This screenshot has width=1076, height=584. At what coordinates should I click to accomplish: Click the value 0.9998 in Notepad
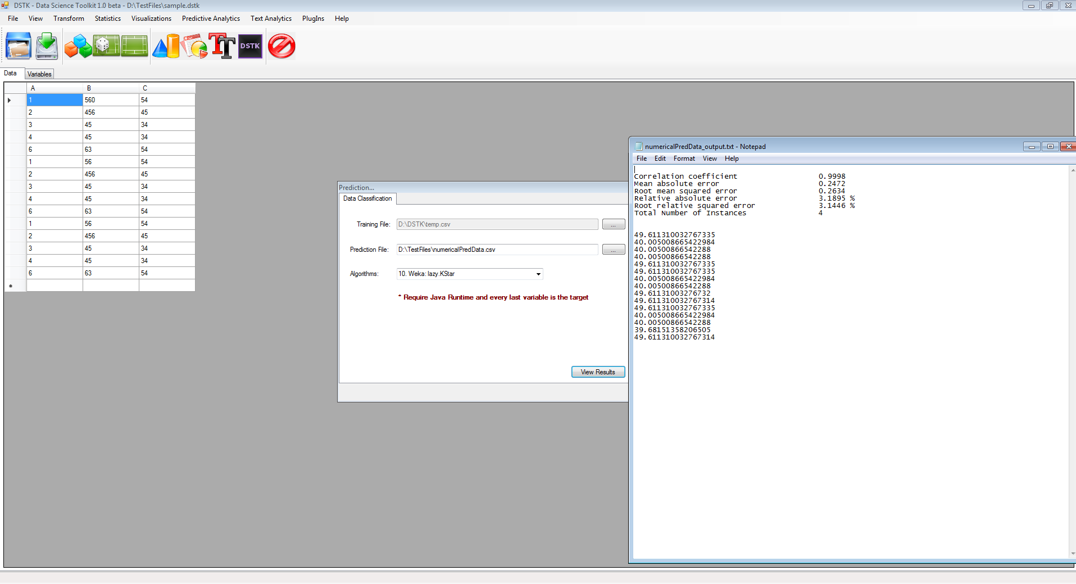832,176
